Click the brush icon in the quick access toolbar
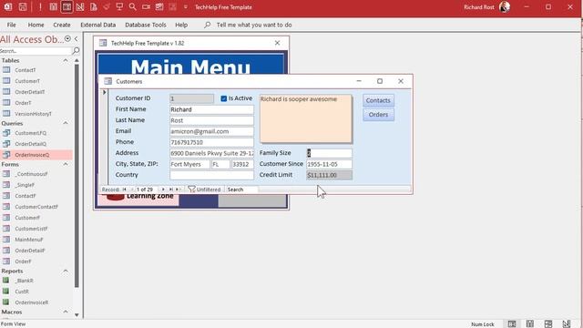 point(107,6)
